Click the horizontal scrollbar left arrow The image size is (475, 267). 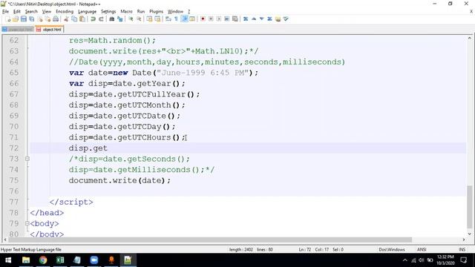point(5,240)
